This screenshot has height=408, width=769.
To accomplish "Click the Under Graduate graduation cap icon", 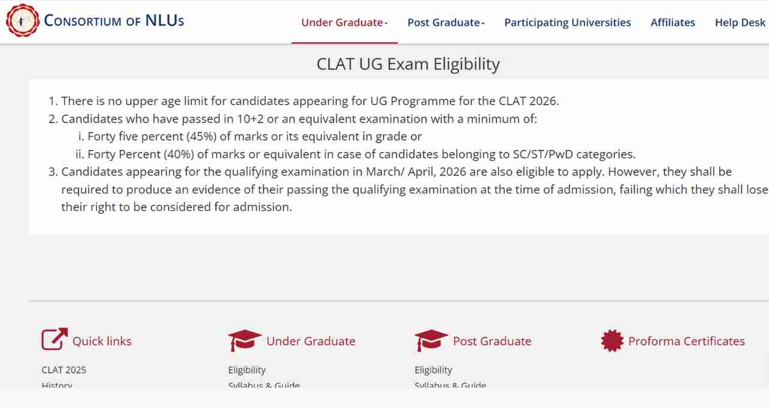I will pyautogui.click(x=245, y=340).
